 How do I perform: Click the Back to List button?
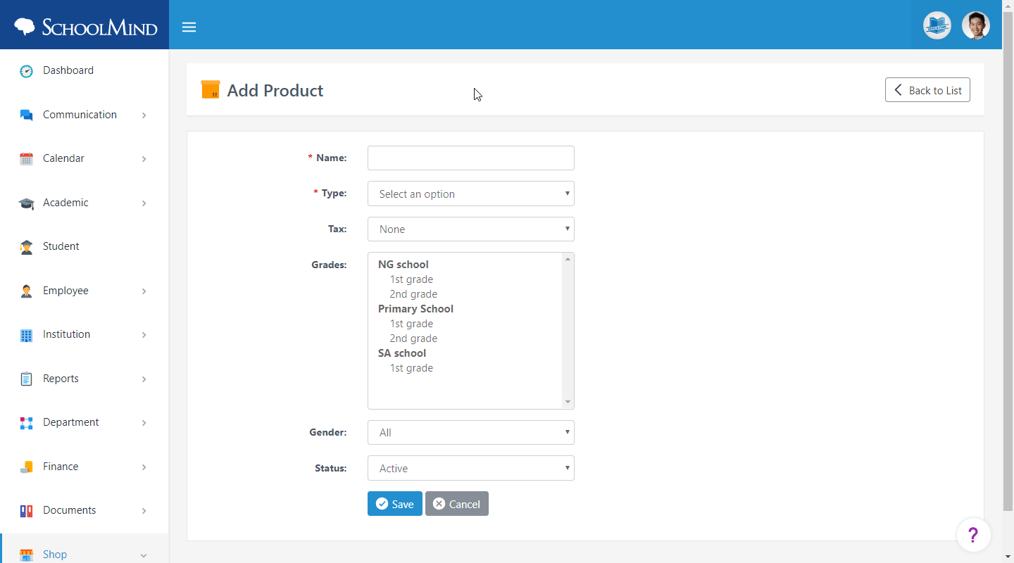927,90
